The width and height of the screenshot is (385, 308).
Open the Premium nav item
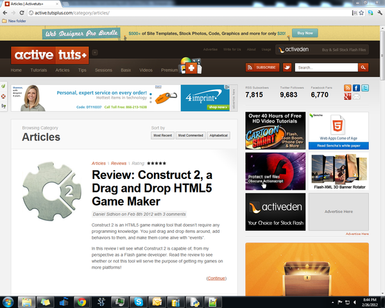[169, 70]
